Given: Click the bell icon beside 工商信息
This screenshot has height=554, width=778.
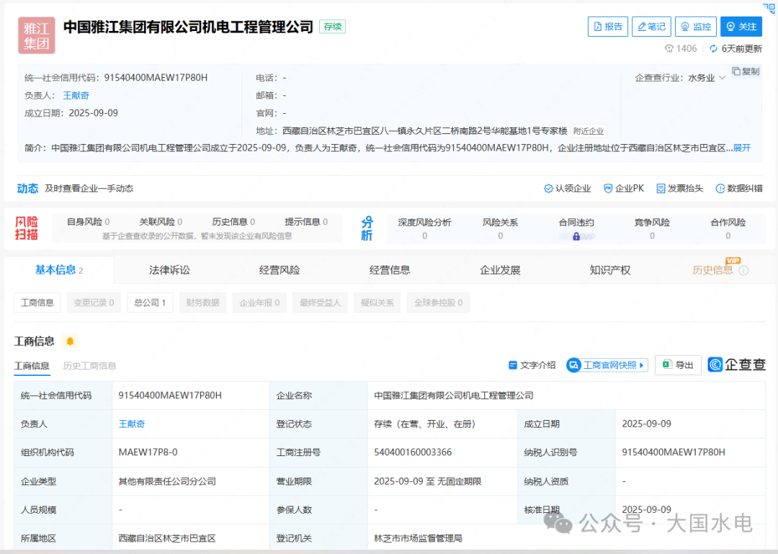Looking at the screenshot, I should [70, 341].
